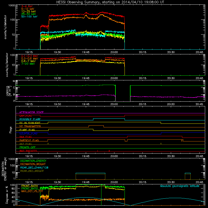Click 19:45 tick under the decimation plot
This screenshot has width=208, height=208.
click(86, 182)
